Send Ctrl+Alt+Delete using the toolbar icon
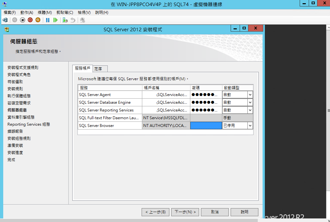The image size is (330, 222). tap(5, 20)
